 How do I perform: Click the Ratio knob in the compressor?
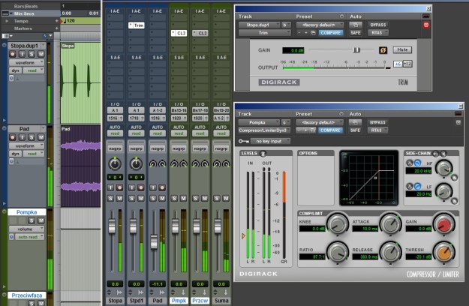(338, 253)
